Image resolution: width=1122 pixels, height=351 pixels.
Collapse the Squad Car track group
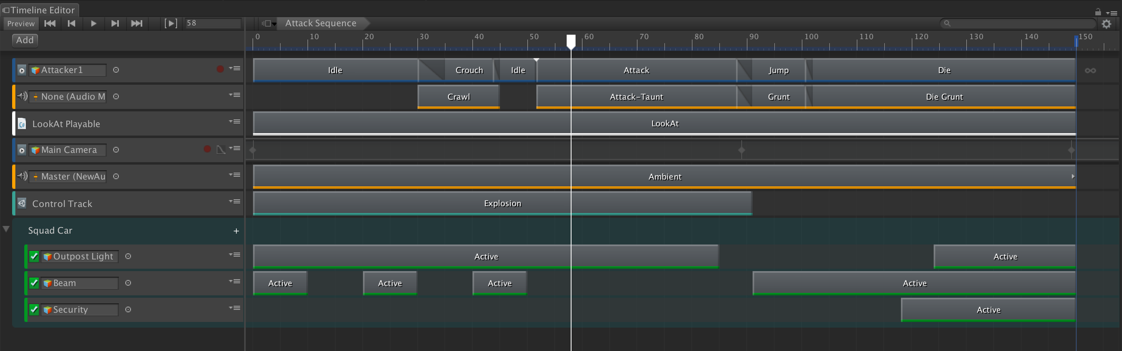6,229
